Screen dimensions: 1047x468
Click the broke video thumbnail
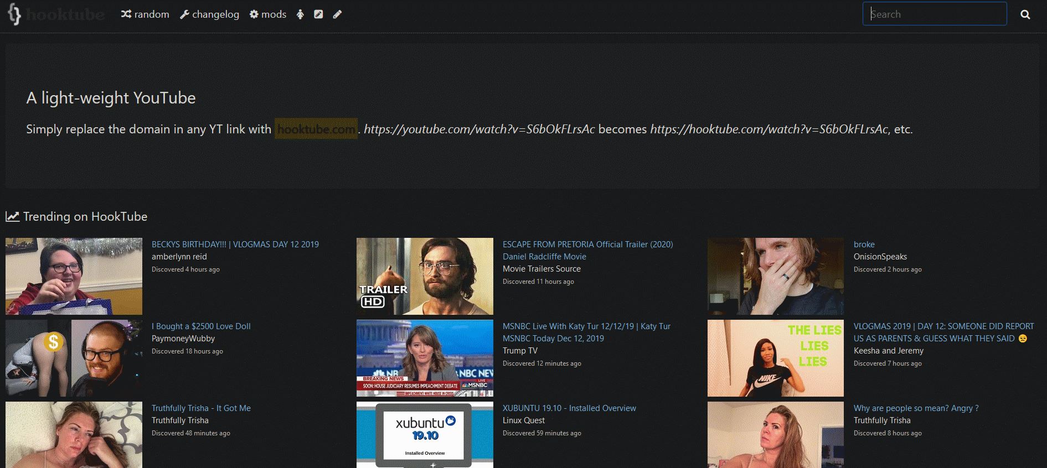tap(776, 276)
